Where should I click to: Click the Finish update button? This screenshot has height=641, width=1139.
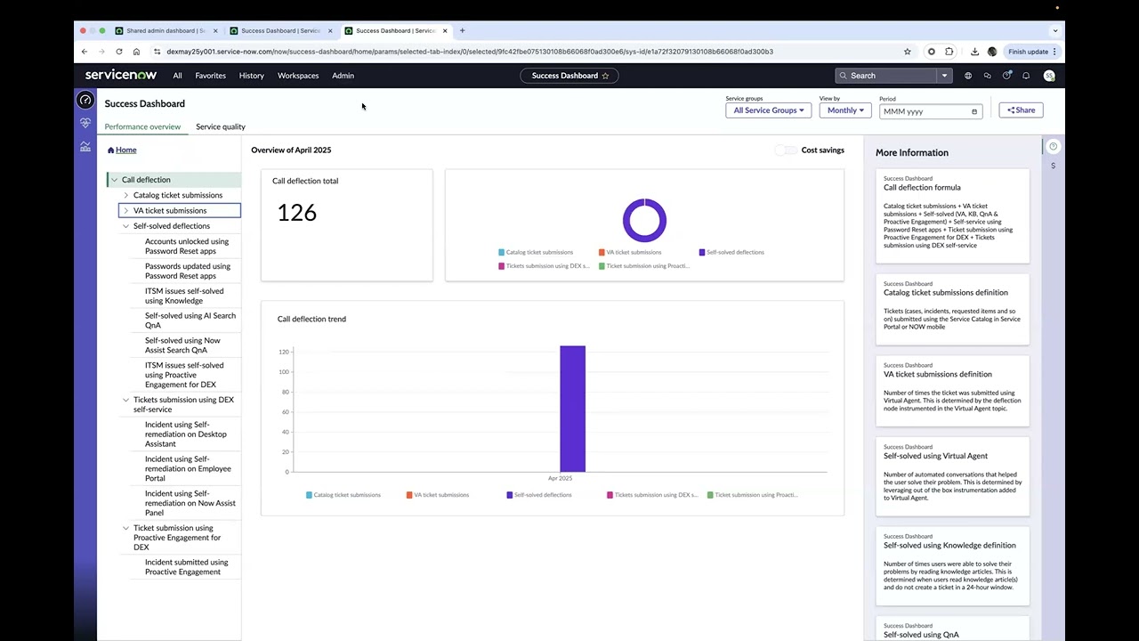[x=1032, y=52]
